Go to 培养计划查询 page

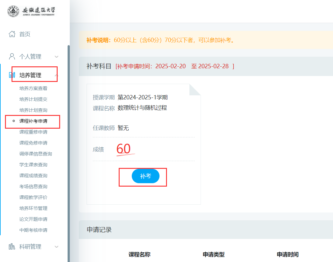tap(33, 110)
